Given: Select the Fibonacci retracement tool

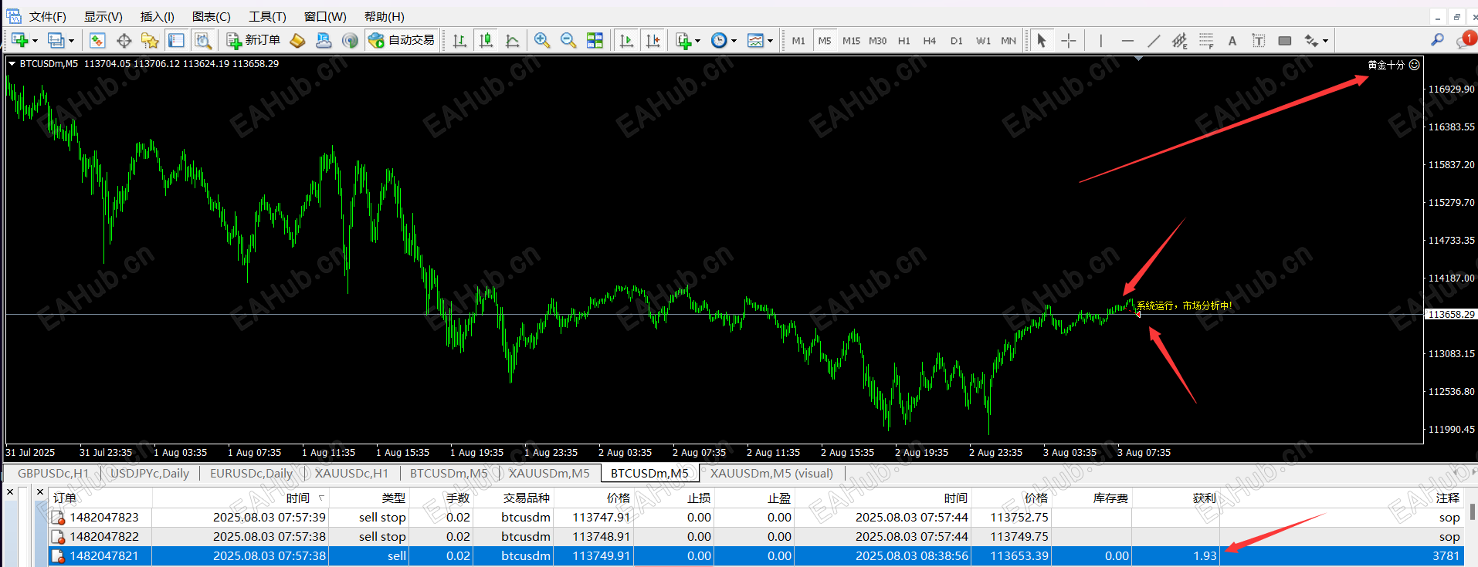Looking at the screenshot, I should pos(1206,40).
